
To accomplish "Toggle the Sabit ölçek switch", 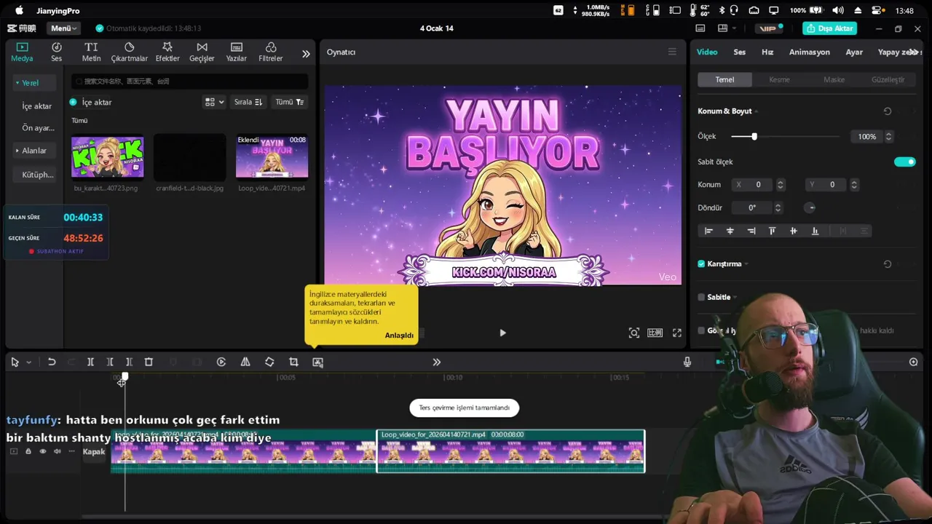I will [x=904, y=162].
